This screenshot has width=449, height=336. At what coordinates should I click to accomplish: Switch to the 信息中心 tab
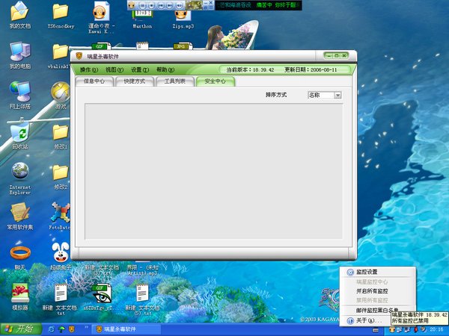coord(94,81)
